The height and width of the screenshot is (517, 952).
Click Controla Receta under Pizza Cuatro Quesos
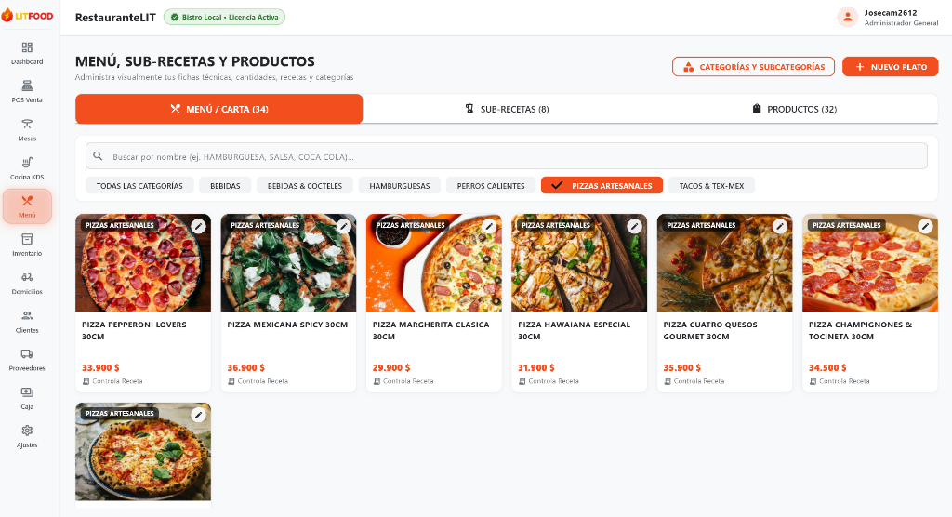[x=694, y=381]
